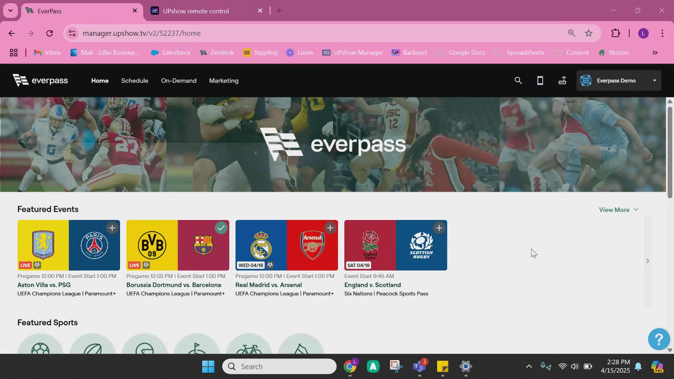Open the blue help question mark button
Image resolution: width=674 pixels, height=379 pixels.
tap(659, 339)
